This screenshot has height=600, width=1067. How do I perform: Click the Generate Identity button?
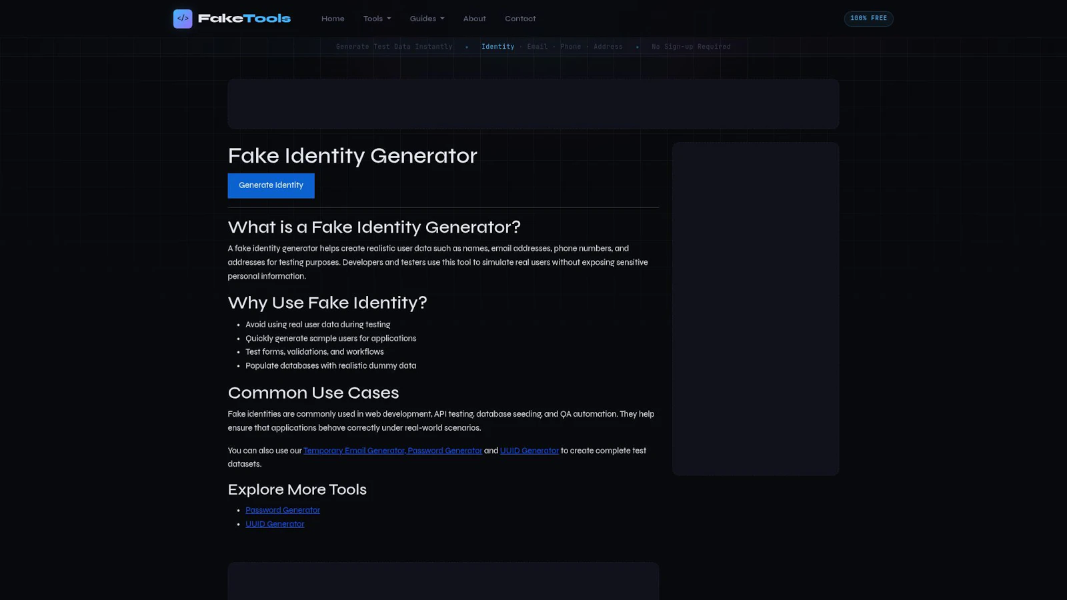(x=271, y=185)
